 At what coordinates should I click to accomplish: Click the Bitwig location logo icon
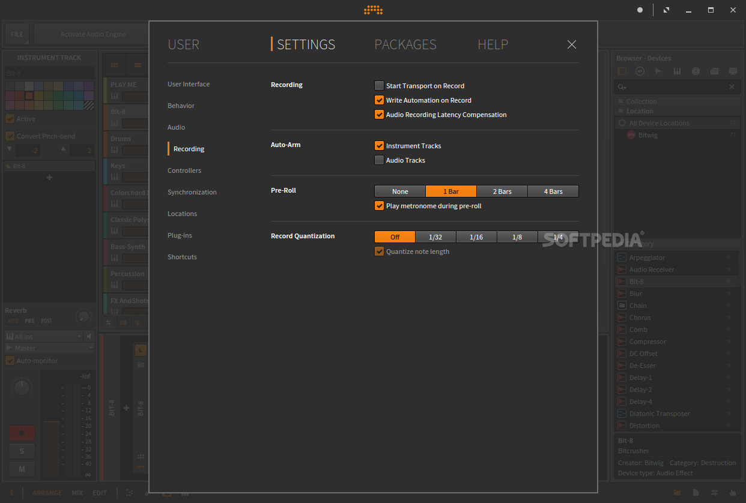(631, 135)
